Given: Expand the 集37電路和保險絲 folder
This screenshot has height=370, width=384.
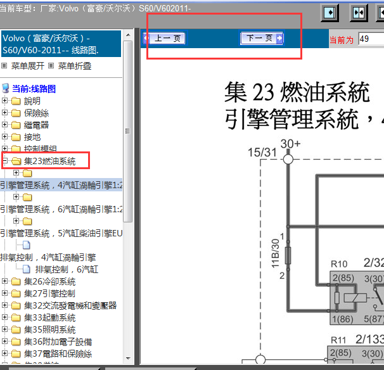Looking at the screenshot, I should [4, 353].
